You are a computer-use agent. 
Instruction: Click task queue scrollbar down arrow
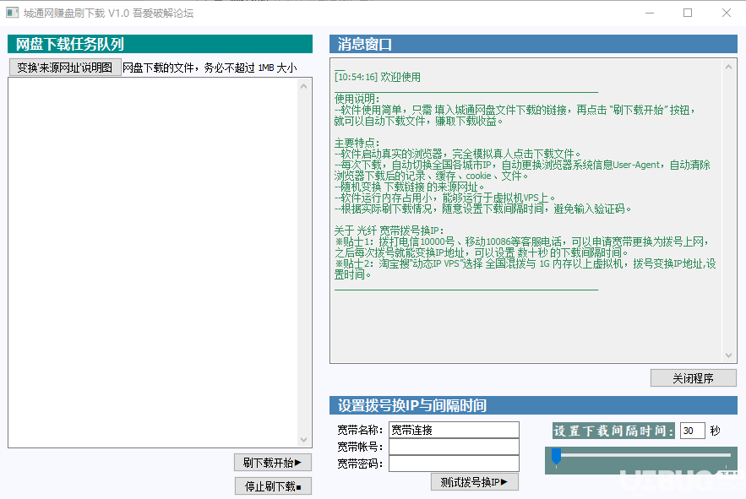[304, 440]
